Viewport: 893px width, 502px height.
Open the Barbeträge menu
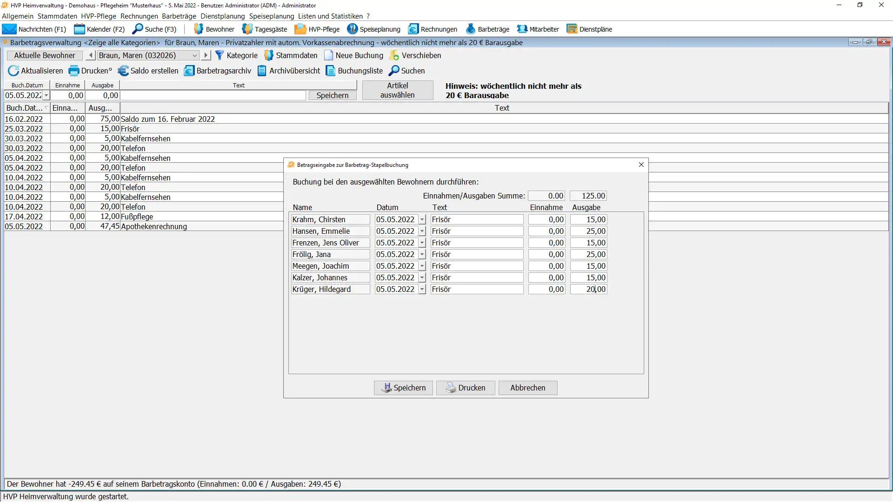pos(179,16)
